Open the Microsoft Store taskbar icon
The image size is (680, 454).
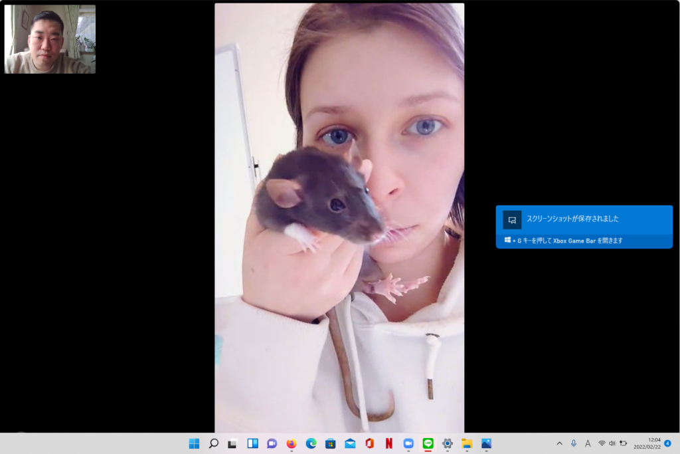pos(330,443)
